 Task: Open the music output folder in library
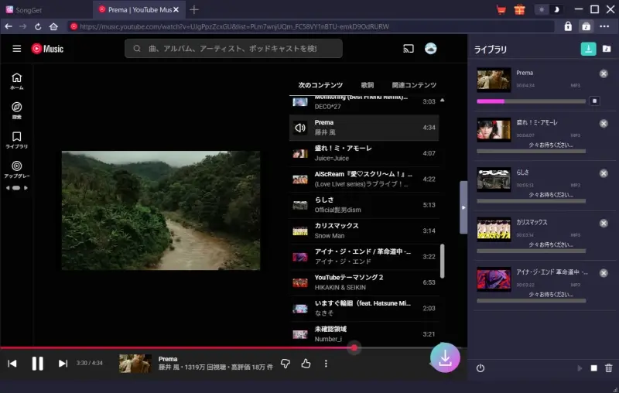[607, 49]
